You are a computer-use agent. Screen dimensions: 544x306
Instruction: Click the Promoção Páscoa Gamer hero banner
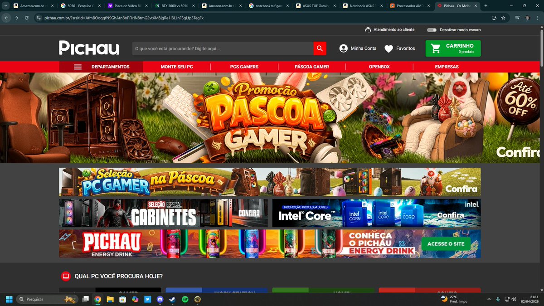[x=270, y=118]
